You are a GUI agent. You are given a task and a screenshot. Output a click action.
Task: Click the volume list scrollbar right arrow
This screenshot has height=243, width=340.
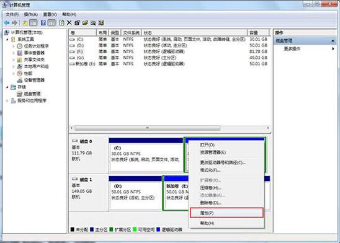[x=268, y=128]
